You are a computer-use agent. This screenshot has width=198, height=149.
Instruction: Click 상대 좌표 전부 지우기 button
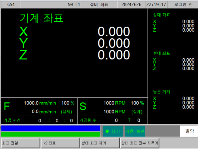pyautogui.click(x=140, y=143)
